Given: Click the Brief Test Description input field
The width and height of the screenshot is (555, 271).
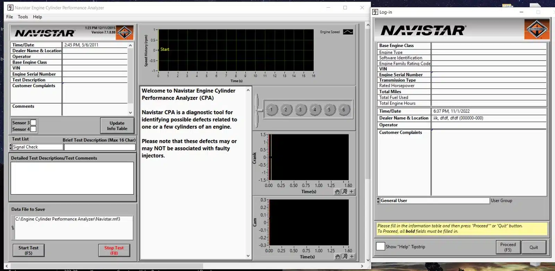Looking at the screenshot, I should point(100,147).
